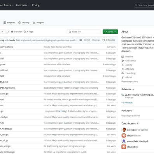Viewport: 154px width, 154px height.
Task: Open the v0.4.0 Security Hardening release
Action: 139,95
